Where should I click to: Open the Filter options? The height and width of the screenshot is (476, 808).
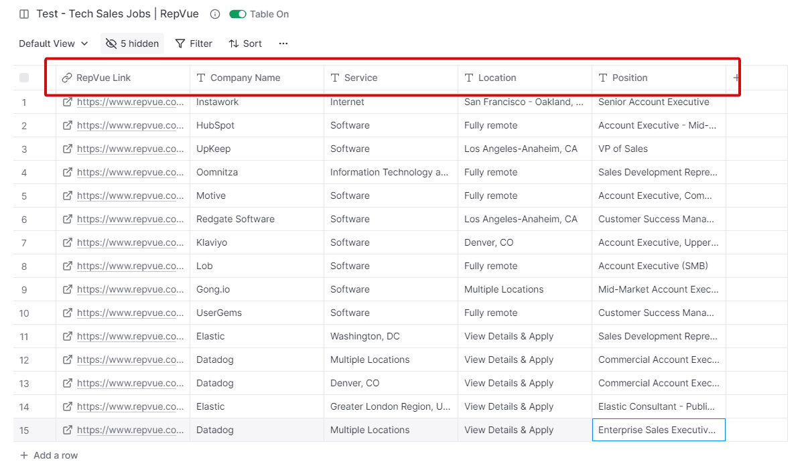tap(194, 44)
